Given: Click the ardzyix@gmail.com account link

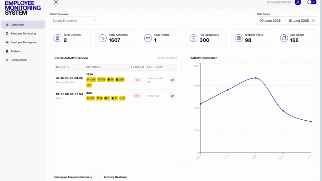Looking at the screenshot, I should (x=279, y=2).
